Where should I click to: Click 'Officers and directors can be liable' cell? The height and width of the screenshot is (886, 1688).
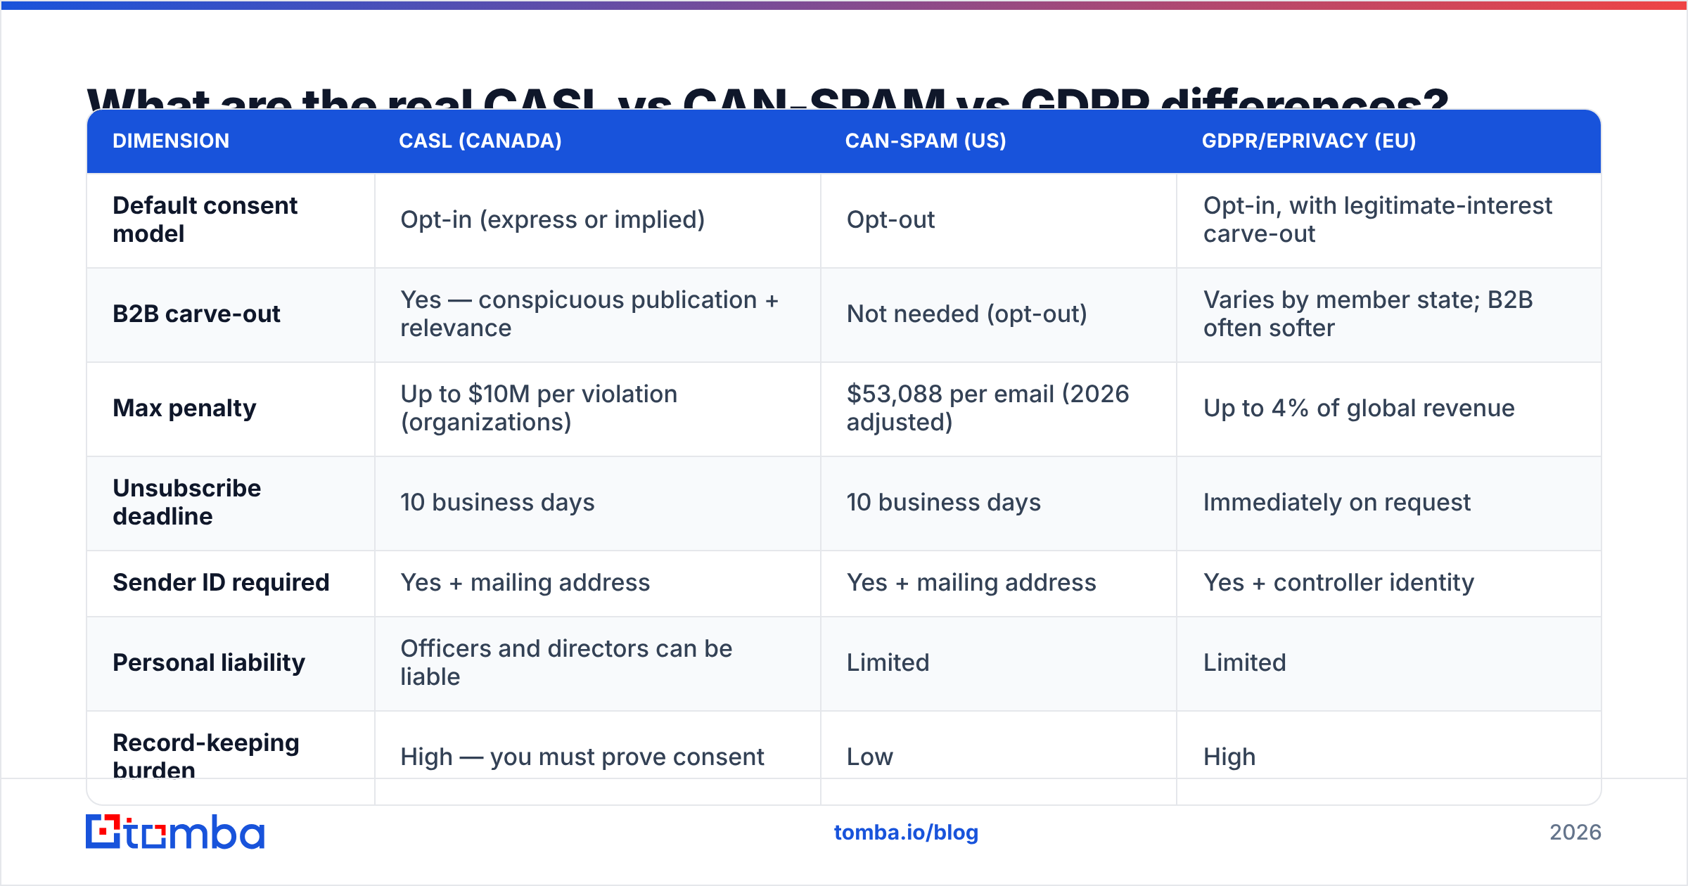pyautogui.click(x=566, y=662)
